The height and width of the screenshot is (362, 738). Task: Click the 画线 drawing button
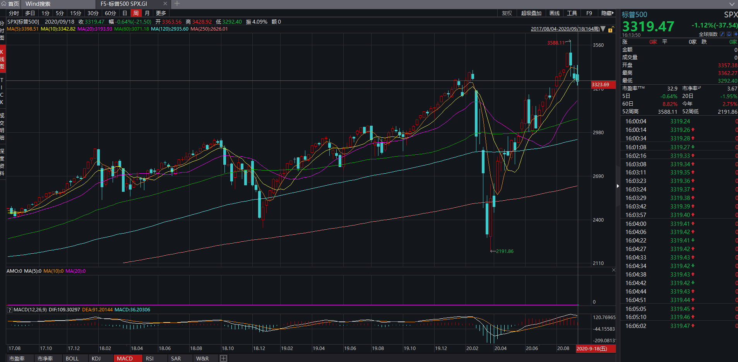point(555,13)
